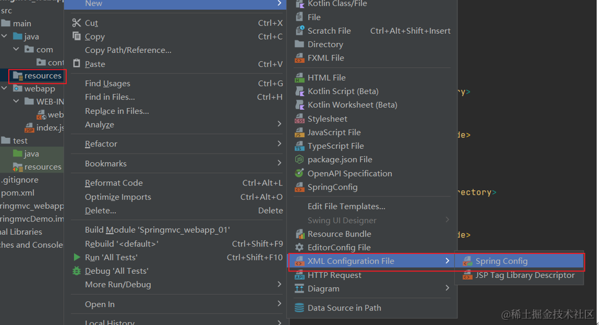Click the Stylesheet CSS icon
This screenshot has height=325, width=599.
pos(299,119)
